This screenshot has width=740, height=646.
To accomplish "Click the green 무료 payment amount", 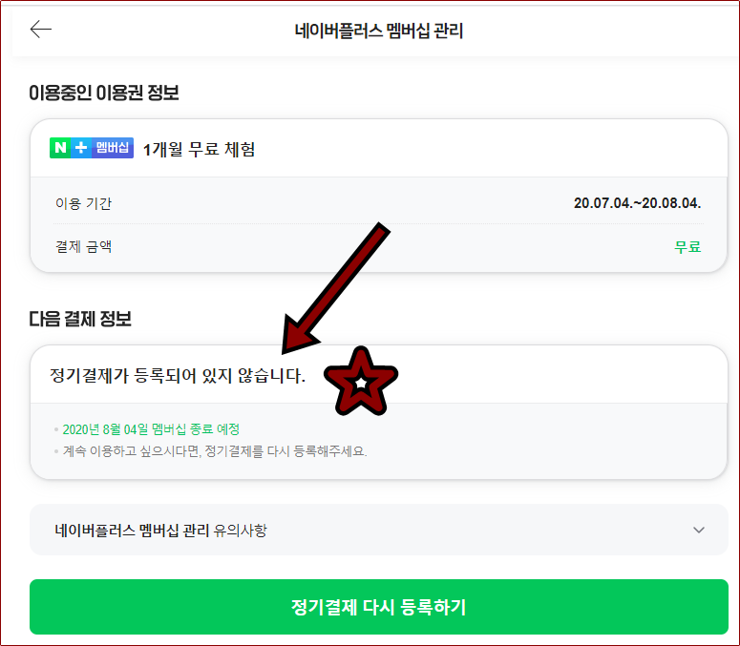I will point(687,246).
